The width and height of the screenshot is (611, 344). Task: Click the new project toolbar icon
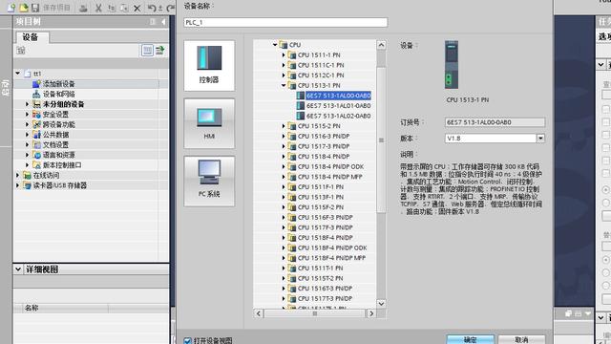pyautogui.click(x=11, y=7)
